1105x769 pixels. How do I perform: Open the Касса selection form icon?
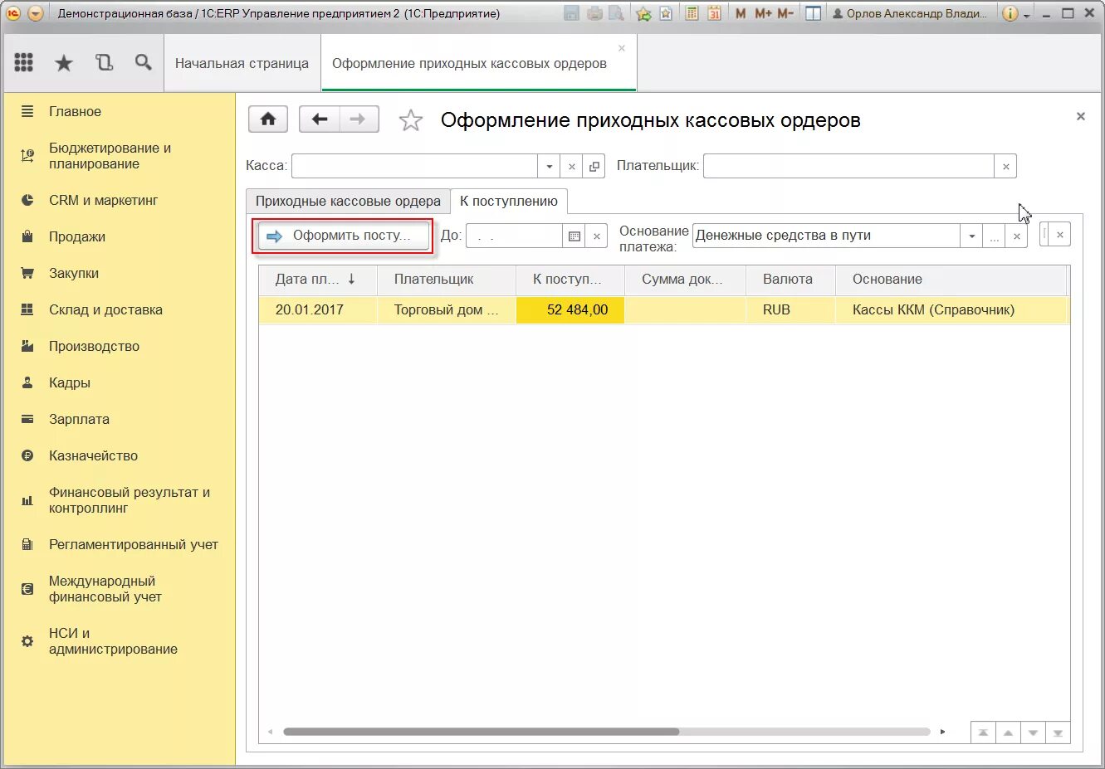pyautogui.click(x=594, y=167)
